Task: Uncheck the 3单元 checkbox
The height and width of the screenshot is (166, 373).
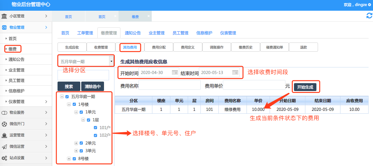Action: coord(81,151)
